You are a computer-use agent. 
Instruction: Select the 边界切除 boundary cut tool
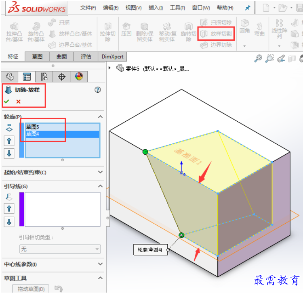tap(216, 45)
